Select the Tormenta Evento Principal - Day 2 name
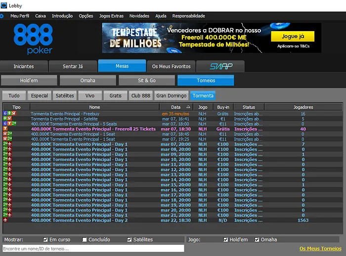346x256 pixels. pos(79,220)
